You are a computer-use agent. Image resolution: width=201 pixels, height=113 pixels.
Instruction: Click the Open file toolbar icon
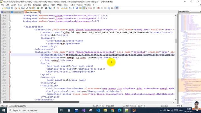coord(5,8)
